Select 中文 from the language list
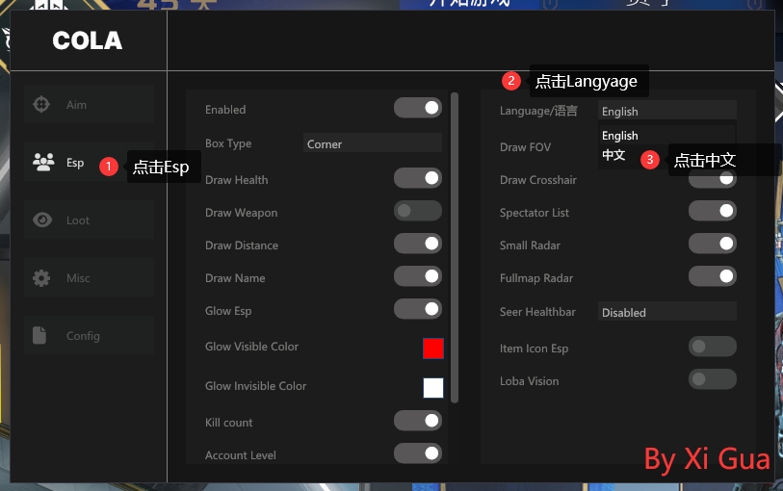Viewport: 783px width, 491px height. coord(614,155)
